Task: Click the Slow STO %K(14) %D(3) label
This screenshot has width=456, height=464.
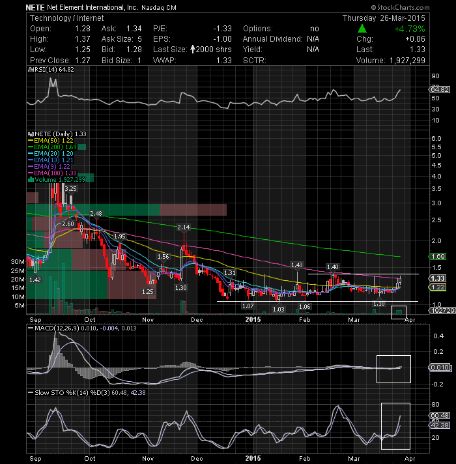Action: (72, 393)
